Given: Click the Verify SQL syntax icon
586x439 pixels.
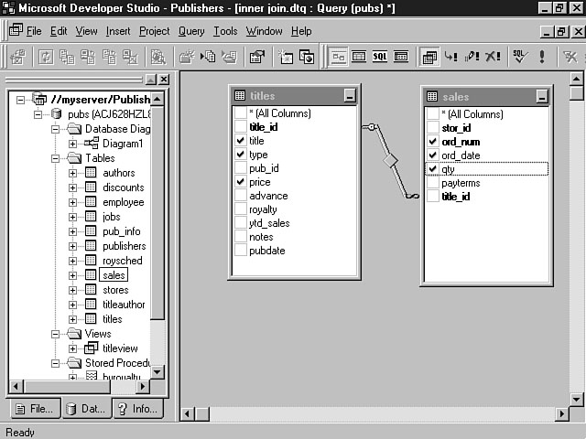Looking at the screenshot, I should 520,57.
